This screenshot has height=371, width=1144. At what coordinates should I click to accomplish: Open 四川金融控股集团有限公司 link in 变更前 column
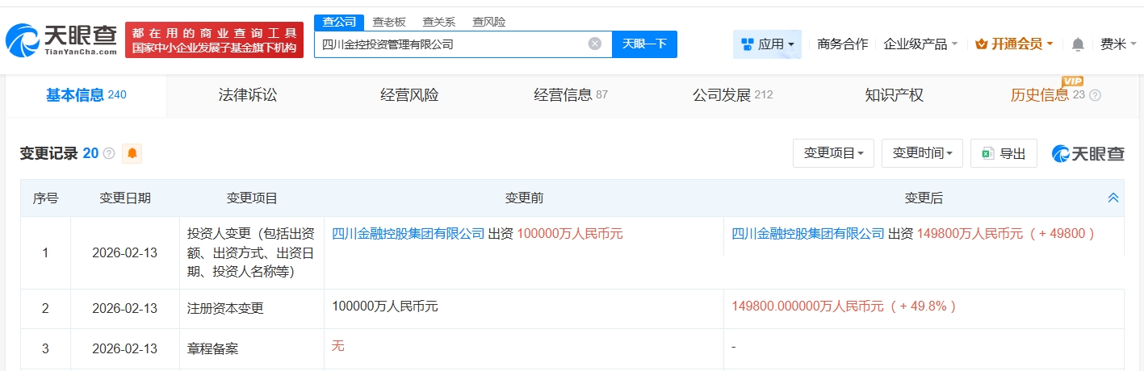point(409,234)
